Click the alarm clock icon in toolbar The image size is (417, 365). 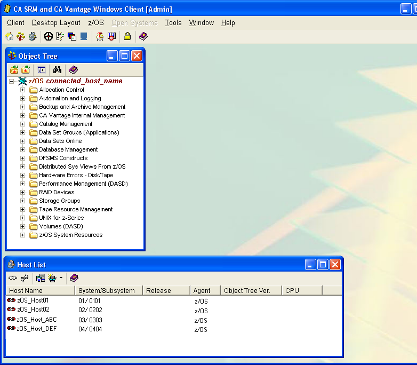[100, 36]
